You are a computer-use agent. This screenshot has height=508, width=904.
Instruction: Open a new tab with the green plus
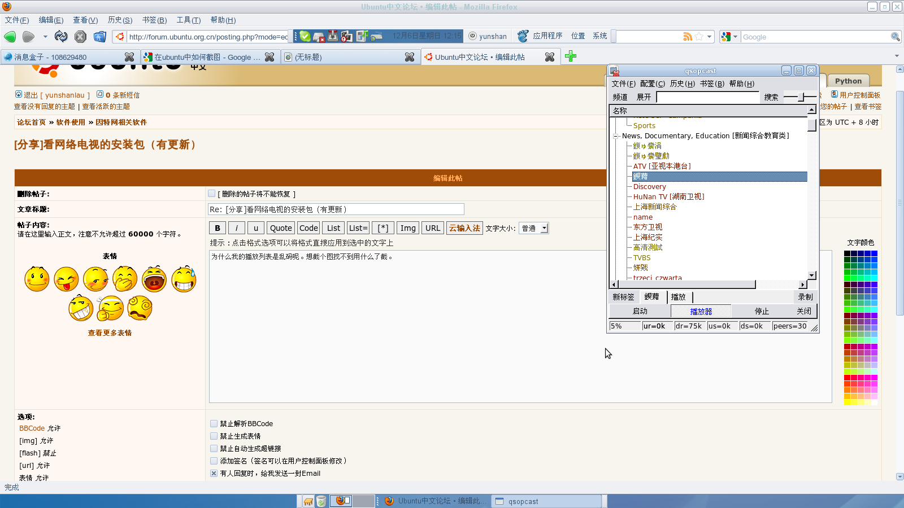(x=571, y=56)
